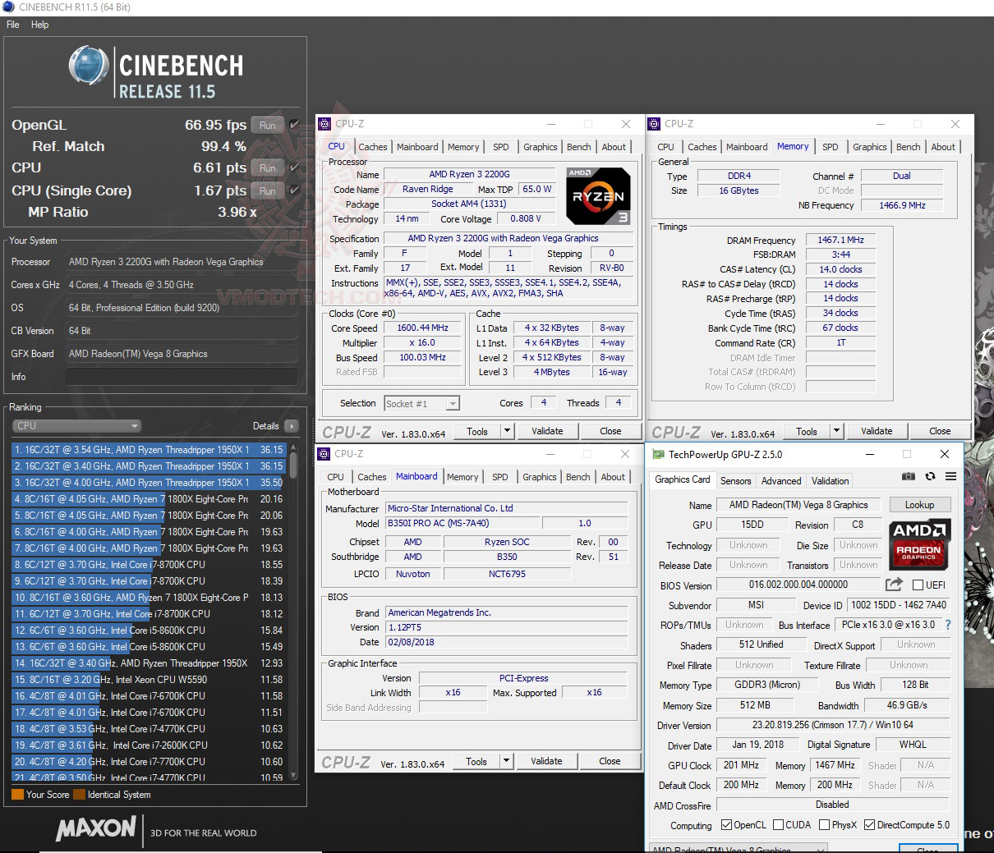
Task: Click the Your Score orange legend swatch
Action: 17,795
